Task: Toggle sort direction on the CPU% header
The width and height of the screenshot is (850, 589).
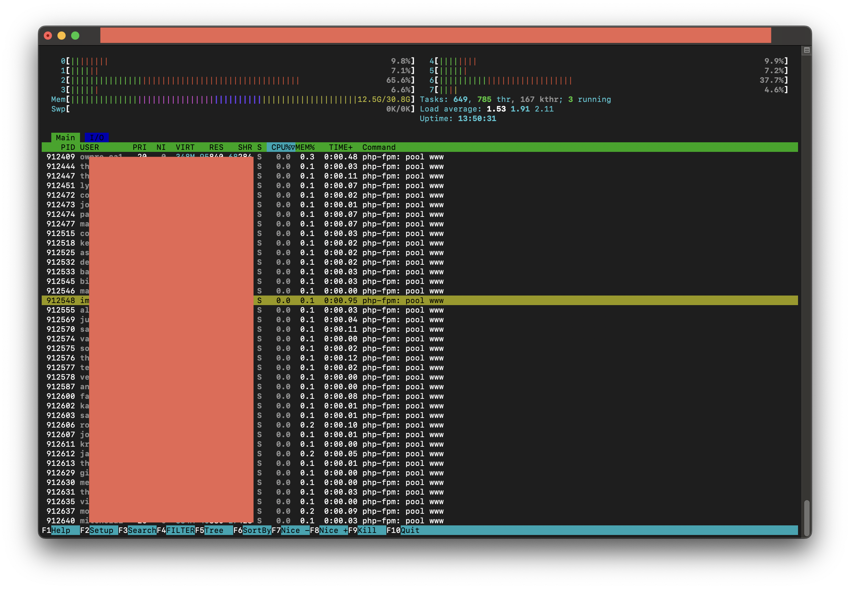Action: pyautogui.click(x=281, y=147)
